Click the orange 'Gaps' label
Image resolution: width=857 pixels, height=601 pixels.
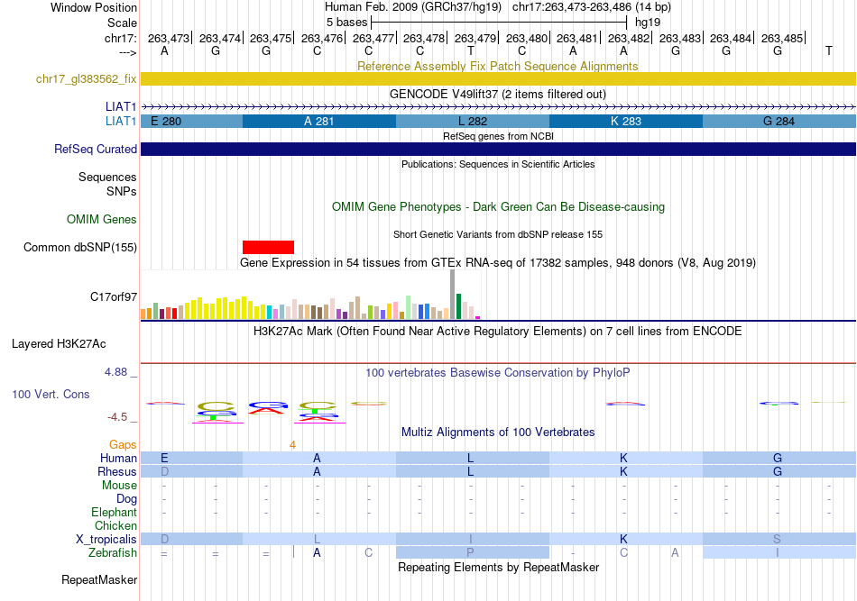(123, 445)
